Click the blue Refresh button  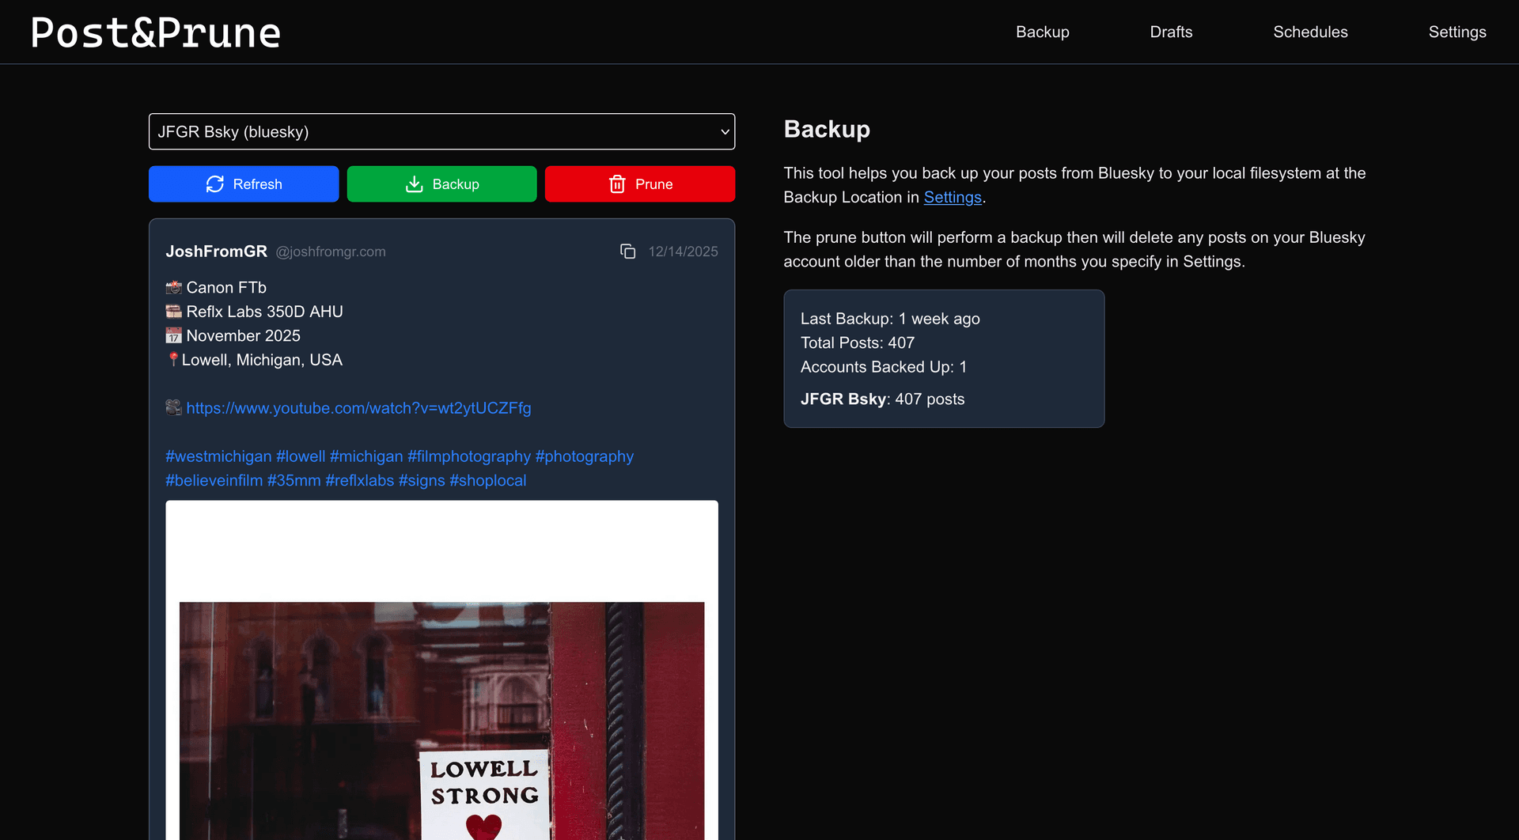tap(244, 184)
